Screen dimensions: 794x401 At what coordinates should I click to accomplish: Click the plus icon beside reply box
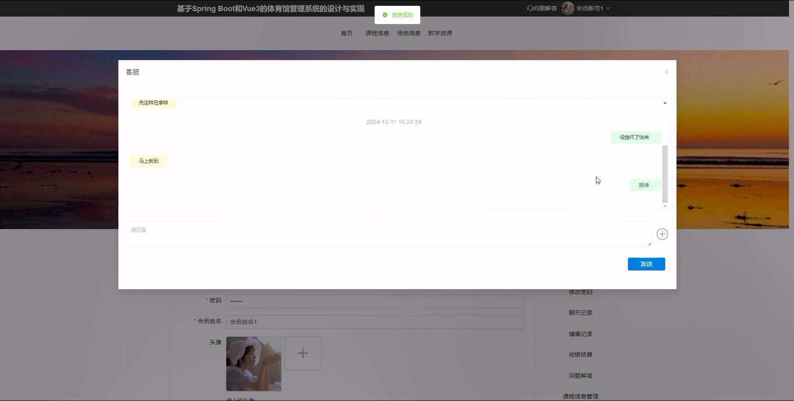[x=662, y=234]
